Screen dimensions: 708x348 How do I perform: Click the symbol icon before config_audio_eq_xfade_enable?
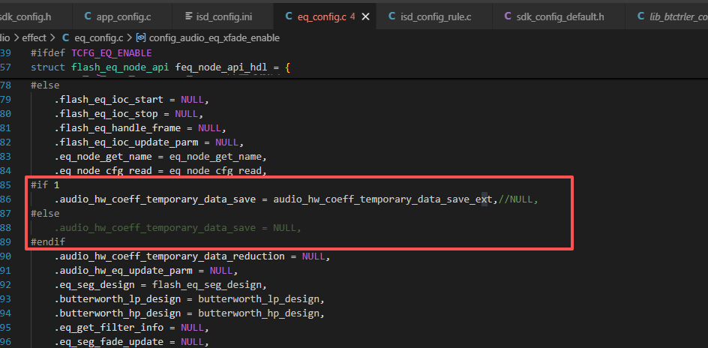click(141, 38)
